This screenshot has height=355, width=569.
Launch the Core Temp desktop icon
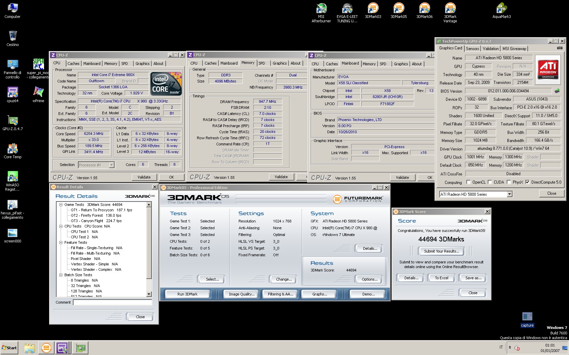(x=13, y=151)
